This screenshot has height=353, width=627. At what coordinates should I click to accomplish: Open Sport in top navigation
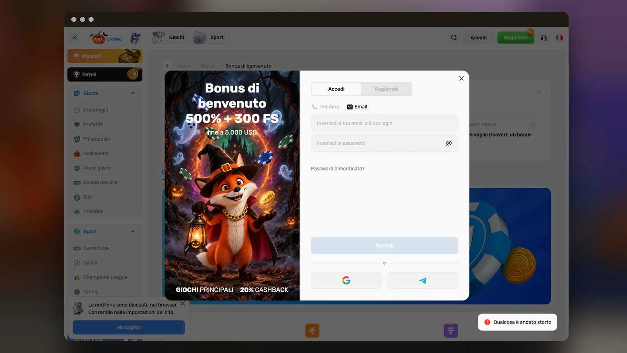click(211, 37)
